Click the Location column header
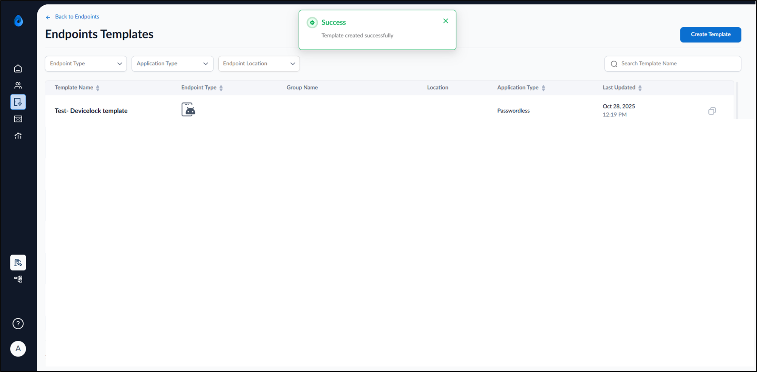This screenshot has width=757, height=372. coord(437,88)
